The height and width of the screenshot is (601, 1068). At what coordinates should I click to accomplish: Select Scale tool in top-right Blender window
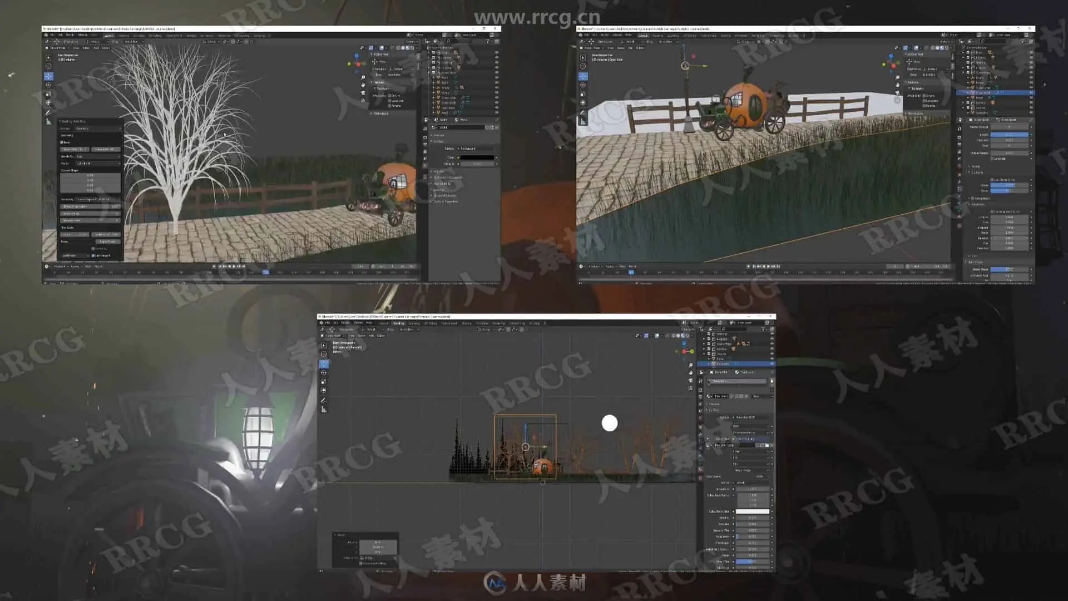tap(582, 94)
